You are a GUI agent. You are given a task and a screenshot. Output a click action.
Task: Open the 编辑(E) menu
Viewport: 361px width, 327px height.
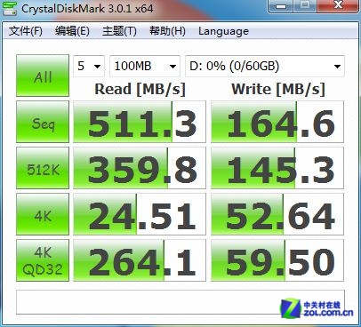coord(72,31)
